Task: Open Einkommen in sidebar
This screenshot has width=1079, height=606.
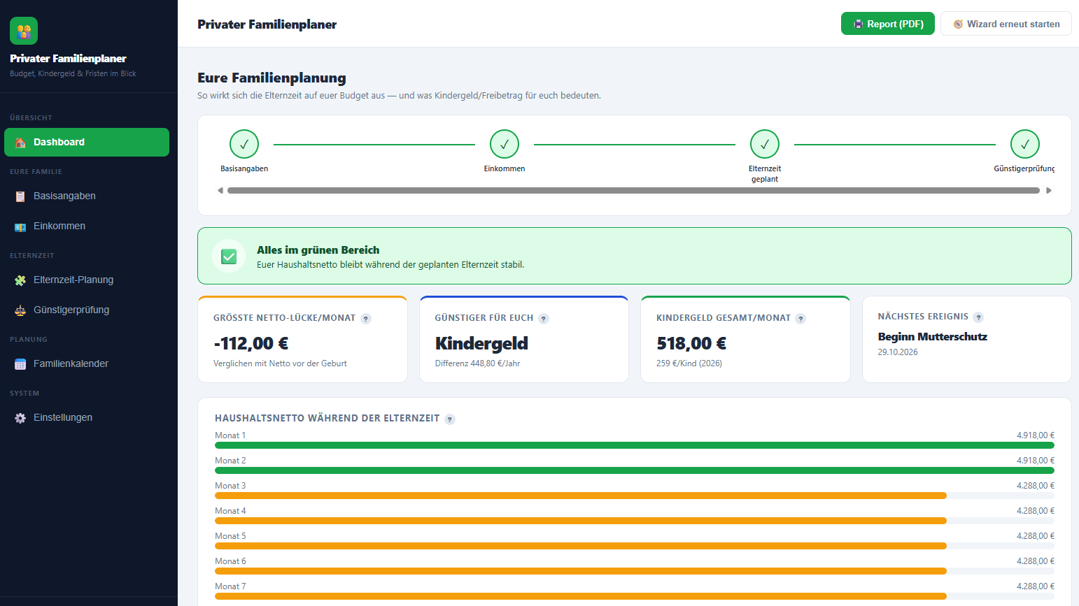Action: click(x=87, y=226)
